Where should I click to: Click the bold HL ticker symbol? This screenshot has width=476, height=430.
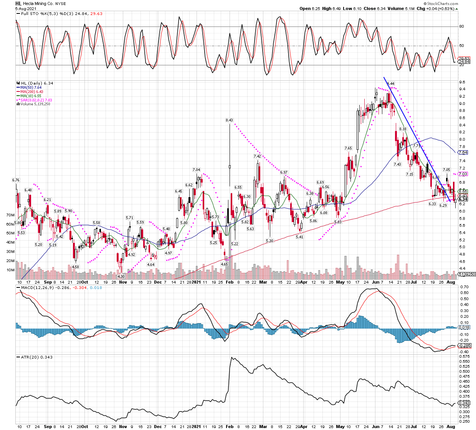(18, 3)
